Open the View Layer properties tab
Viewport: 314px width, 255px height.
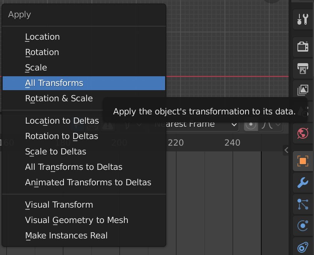click(302, 90)
